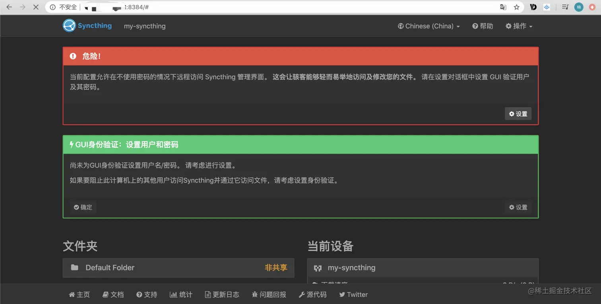Click the GUI身份验证 panel heading

click(127, 144)
